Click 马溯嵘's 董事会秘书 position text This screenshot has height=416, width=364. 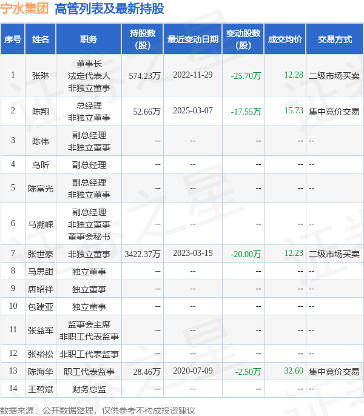coord(89,237)
